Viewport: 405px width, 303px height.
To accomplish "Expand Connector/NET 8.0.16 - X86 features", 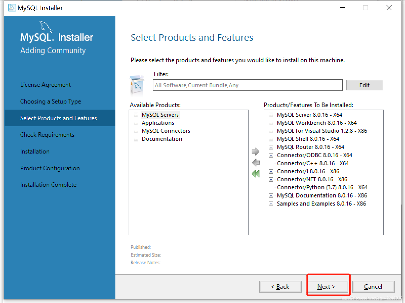I will coord(271,180).
